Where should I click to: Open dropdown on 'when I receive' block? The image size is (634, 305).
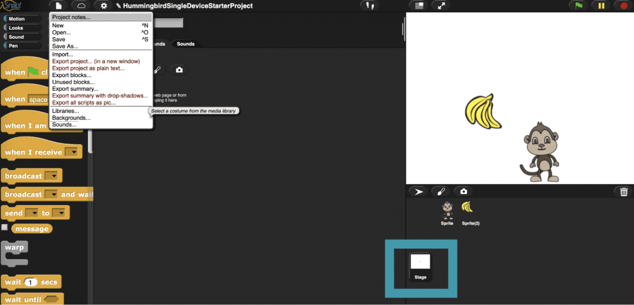pyautogui.click(x=74, y=152)
